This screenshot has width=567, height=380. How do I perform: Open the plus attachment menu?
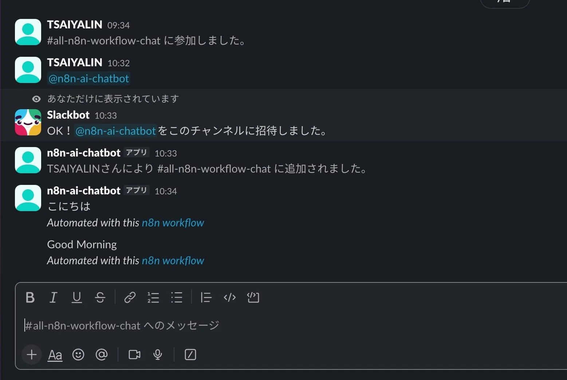click(32, 355)
